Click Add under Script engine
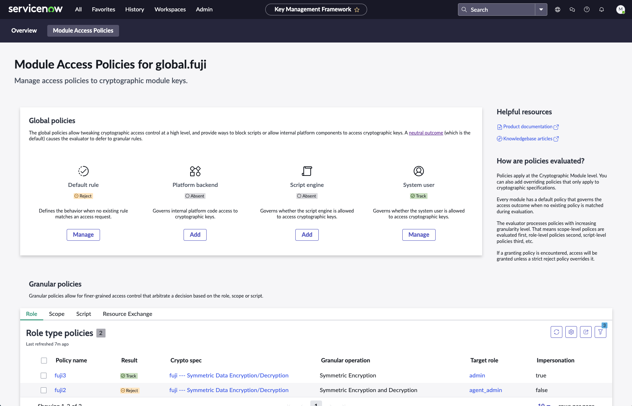This screenshot has height=406, width=632. pos(307,235)
